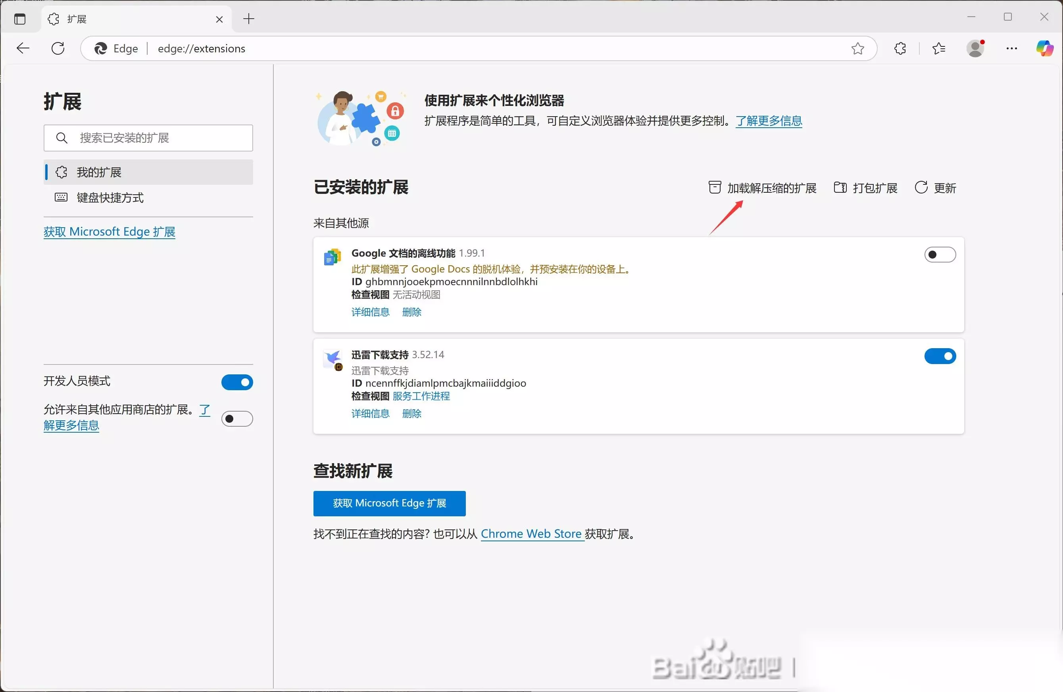
Task: Open Settings and more ellipsis menu
Action: pos(1012,48)
